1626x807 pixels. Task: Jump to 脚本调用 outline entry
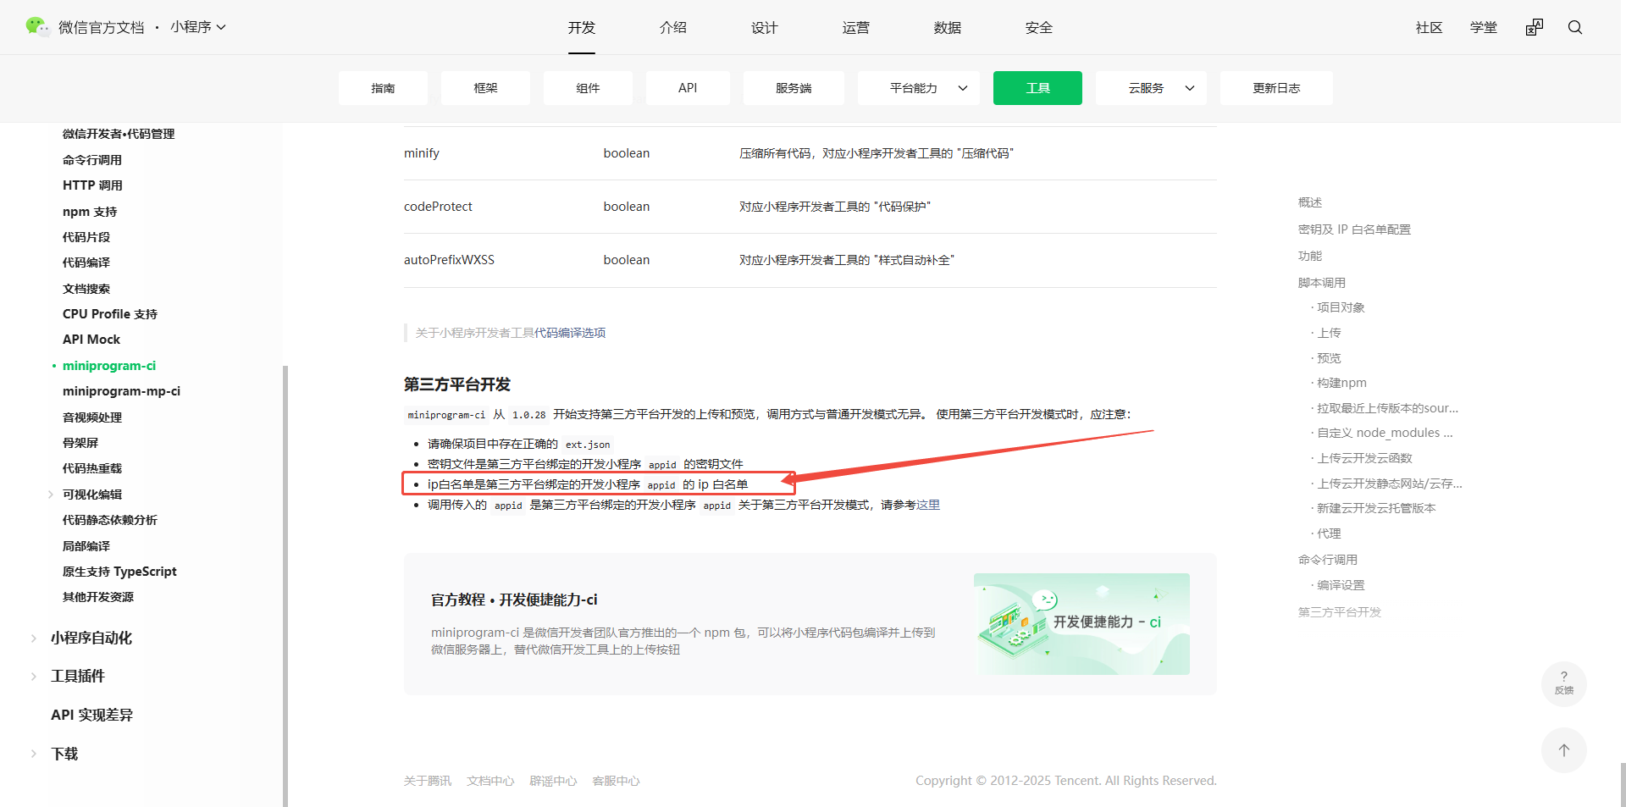[1322, 283]
